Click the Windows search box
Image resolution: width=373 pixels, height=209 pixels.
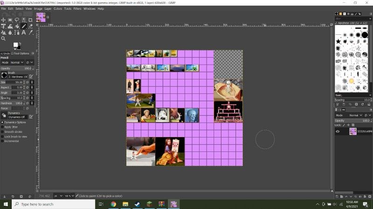click(56, 204)
